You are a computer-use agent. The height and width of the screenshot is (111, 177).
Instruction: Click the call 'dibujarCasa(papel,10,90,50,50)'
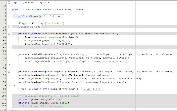pos(47,44)
